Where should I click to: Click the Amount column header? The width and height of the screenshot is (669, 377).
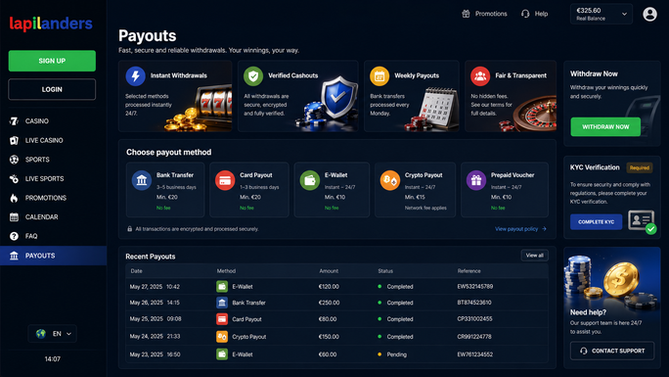click(329, 271)
